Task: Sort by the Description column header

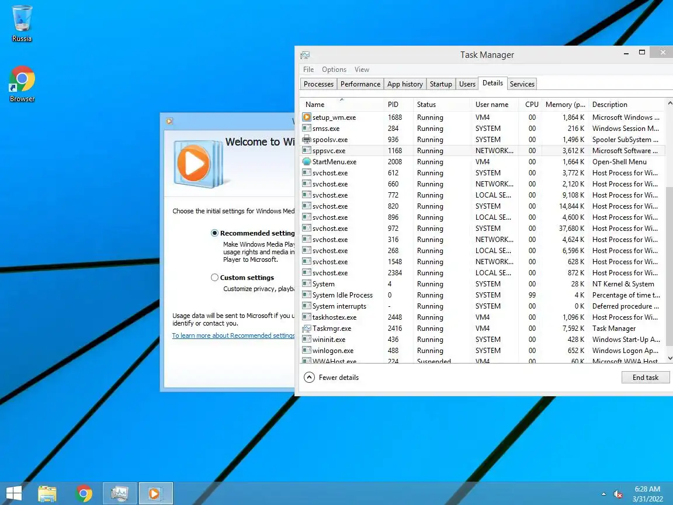Action: pos(627,105)
